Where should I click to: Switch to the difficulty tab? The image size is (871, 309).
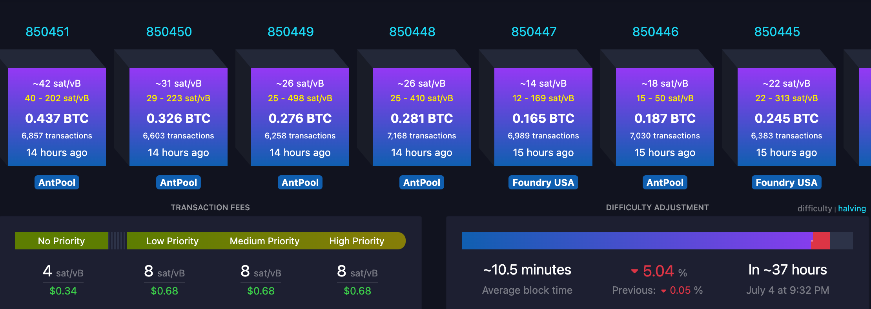tap(815, 209)
